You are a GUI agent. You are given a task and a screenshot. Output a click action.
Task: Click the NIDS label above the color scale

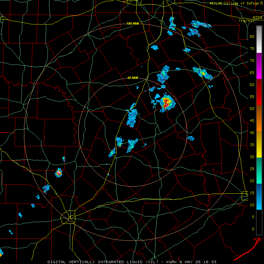(258, 18)
